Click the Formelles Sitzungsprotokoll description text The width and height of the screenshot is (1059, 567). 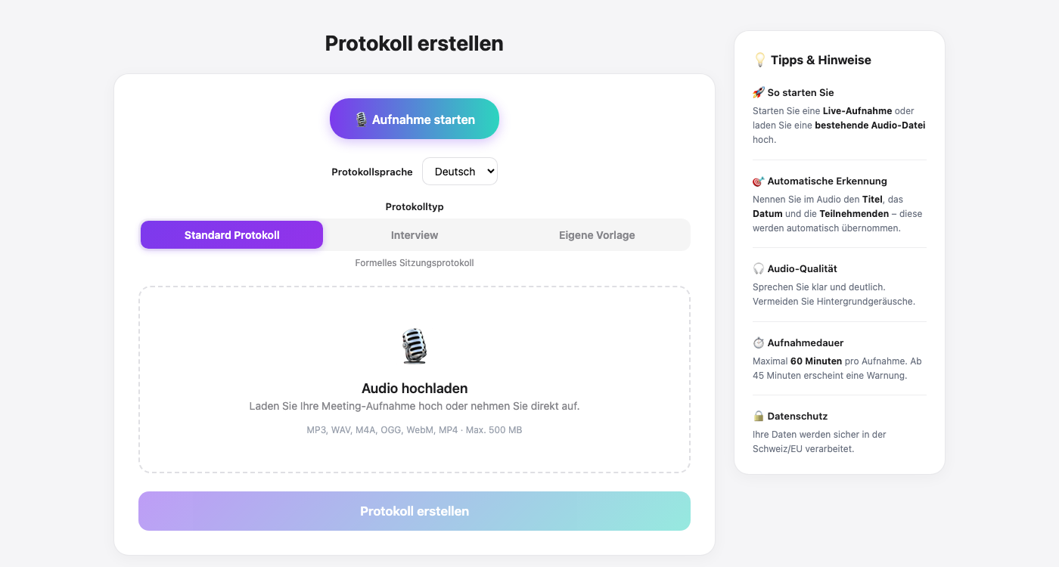click(x=415, y=263)
